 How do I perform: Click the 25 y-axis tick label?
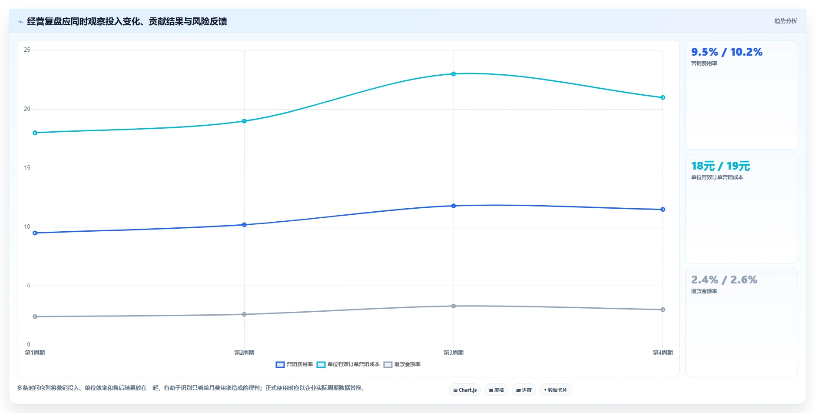pyautogui.click(x=27, y=50)
